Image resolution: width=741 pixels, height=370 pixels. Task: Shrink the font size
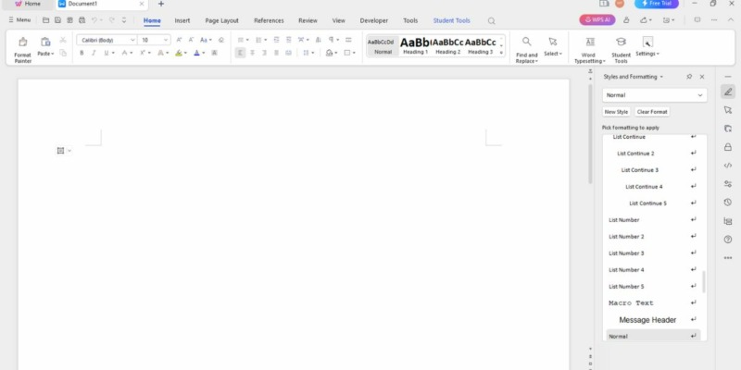191,40
